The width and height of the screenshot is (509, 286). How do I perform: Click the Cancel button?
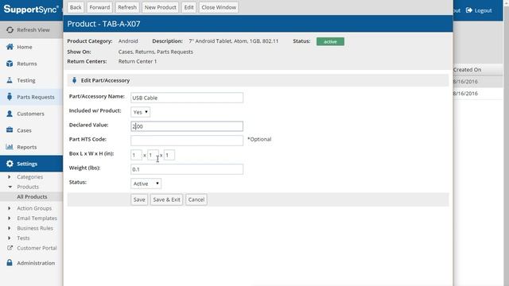[196, 199]
